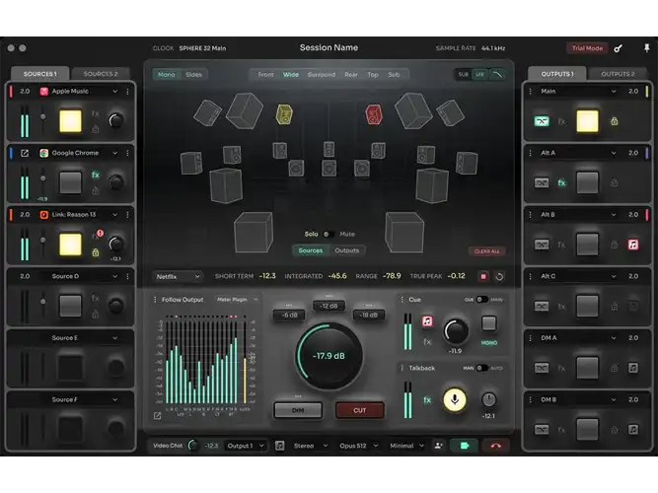
Task: Switch to the SOURCES 2 tab
Action: pyautogui.click(x=101, y=74)
